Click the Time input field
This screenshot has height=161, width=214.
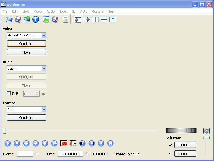70,154
